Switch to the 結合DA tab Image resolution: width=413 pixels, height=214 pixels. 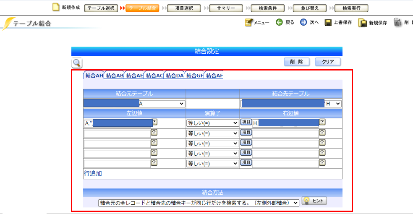[174, 75]
